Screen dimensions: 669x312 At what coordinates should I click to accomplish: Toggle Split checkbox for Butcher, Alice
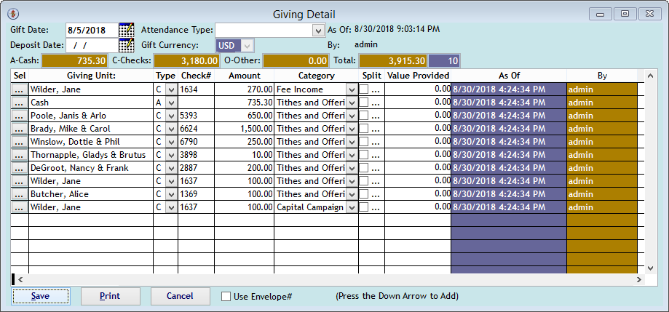364,194
